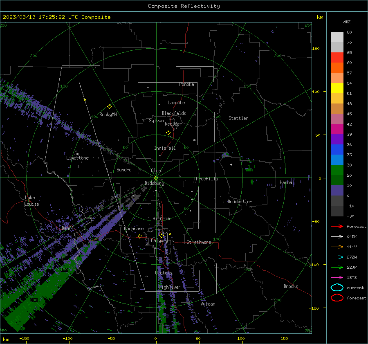Click the Vulcan label
The image size is (368, 344).
pyautogui.click(x=208, y=304)
